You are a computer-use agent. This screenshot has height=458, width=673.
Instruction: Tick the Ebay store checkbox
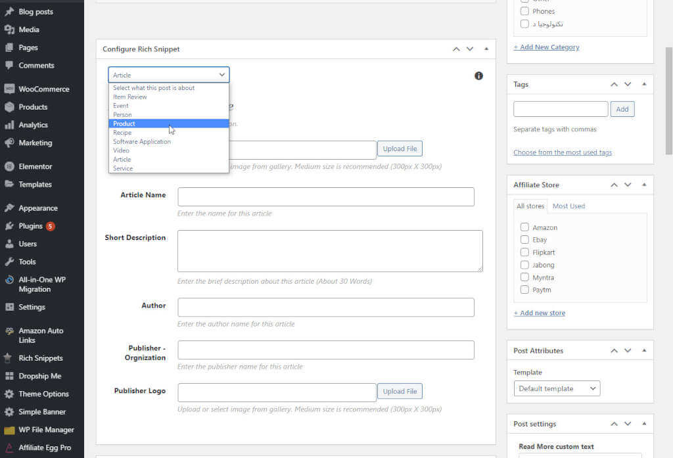point(524,240)
